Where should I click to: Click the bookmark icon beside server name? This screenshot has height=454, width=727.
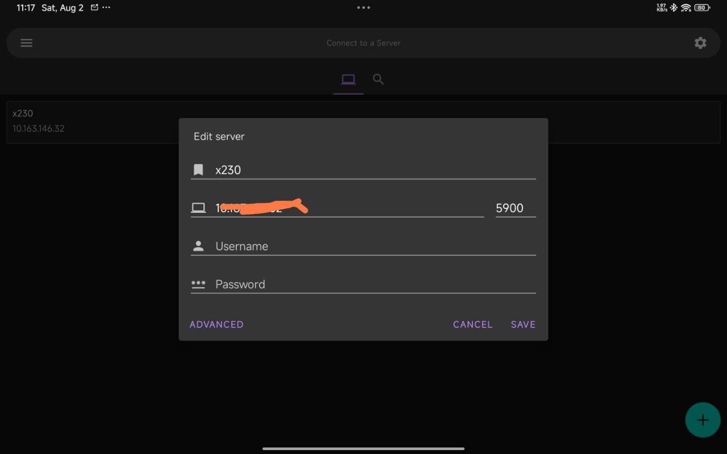[198, 170]
